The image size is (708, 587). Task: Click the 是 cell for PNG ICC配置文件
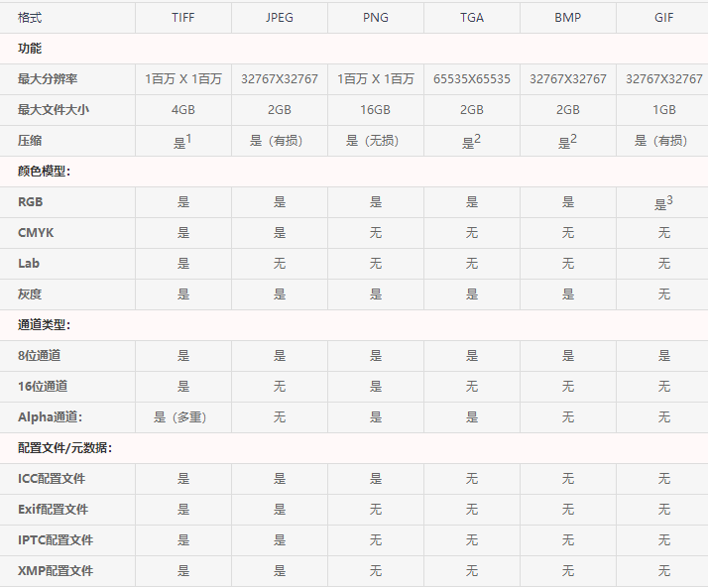(375, 478)
